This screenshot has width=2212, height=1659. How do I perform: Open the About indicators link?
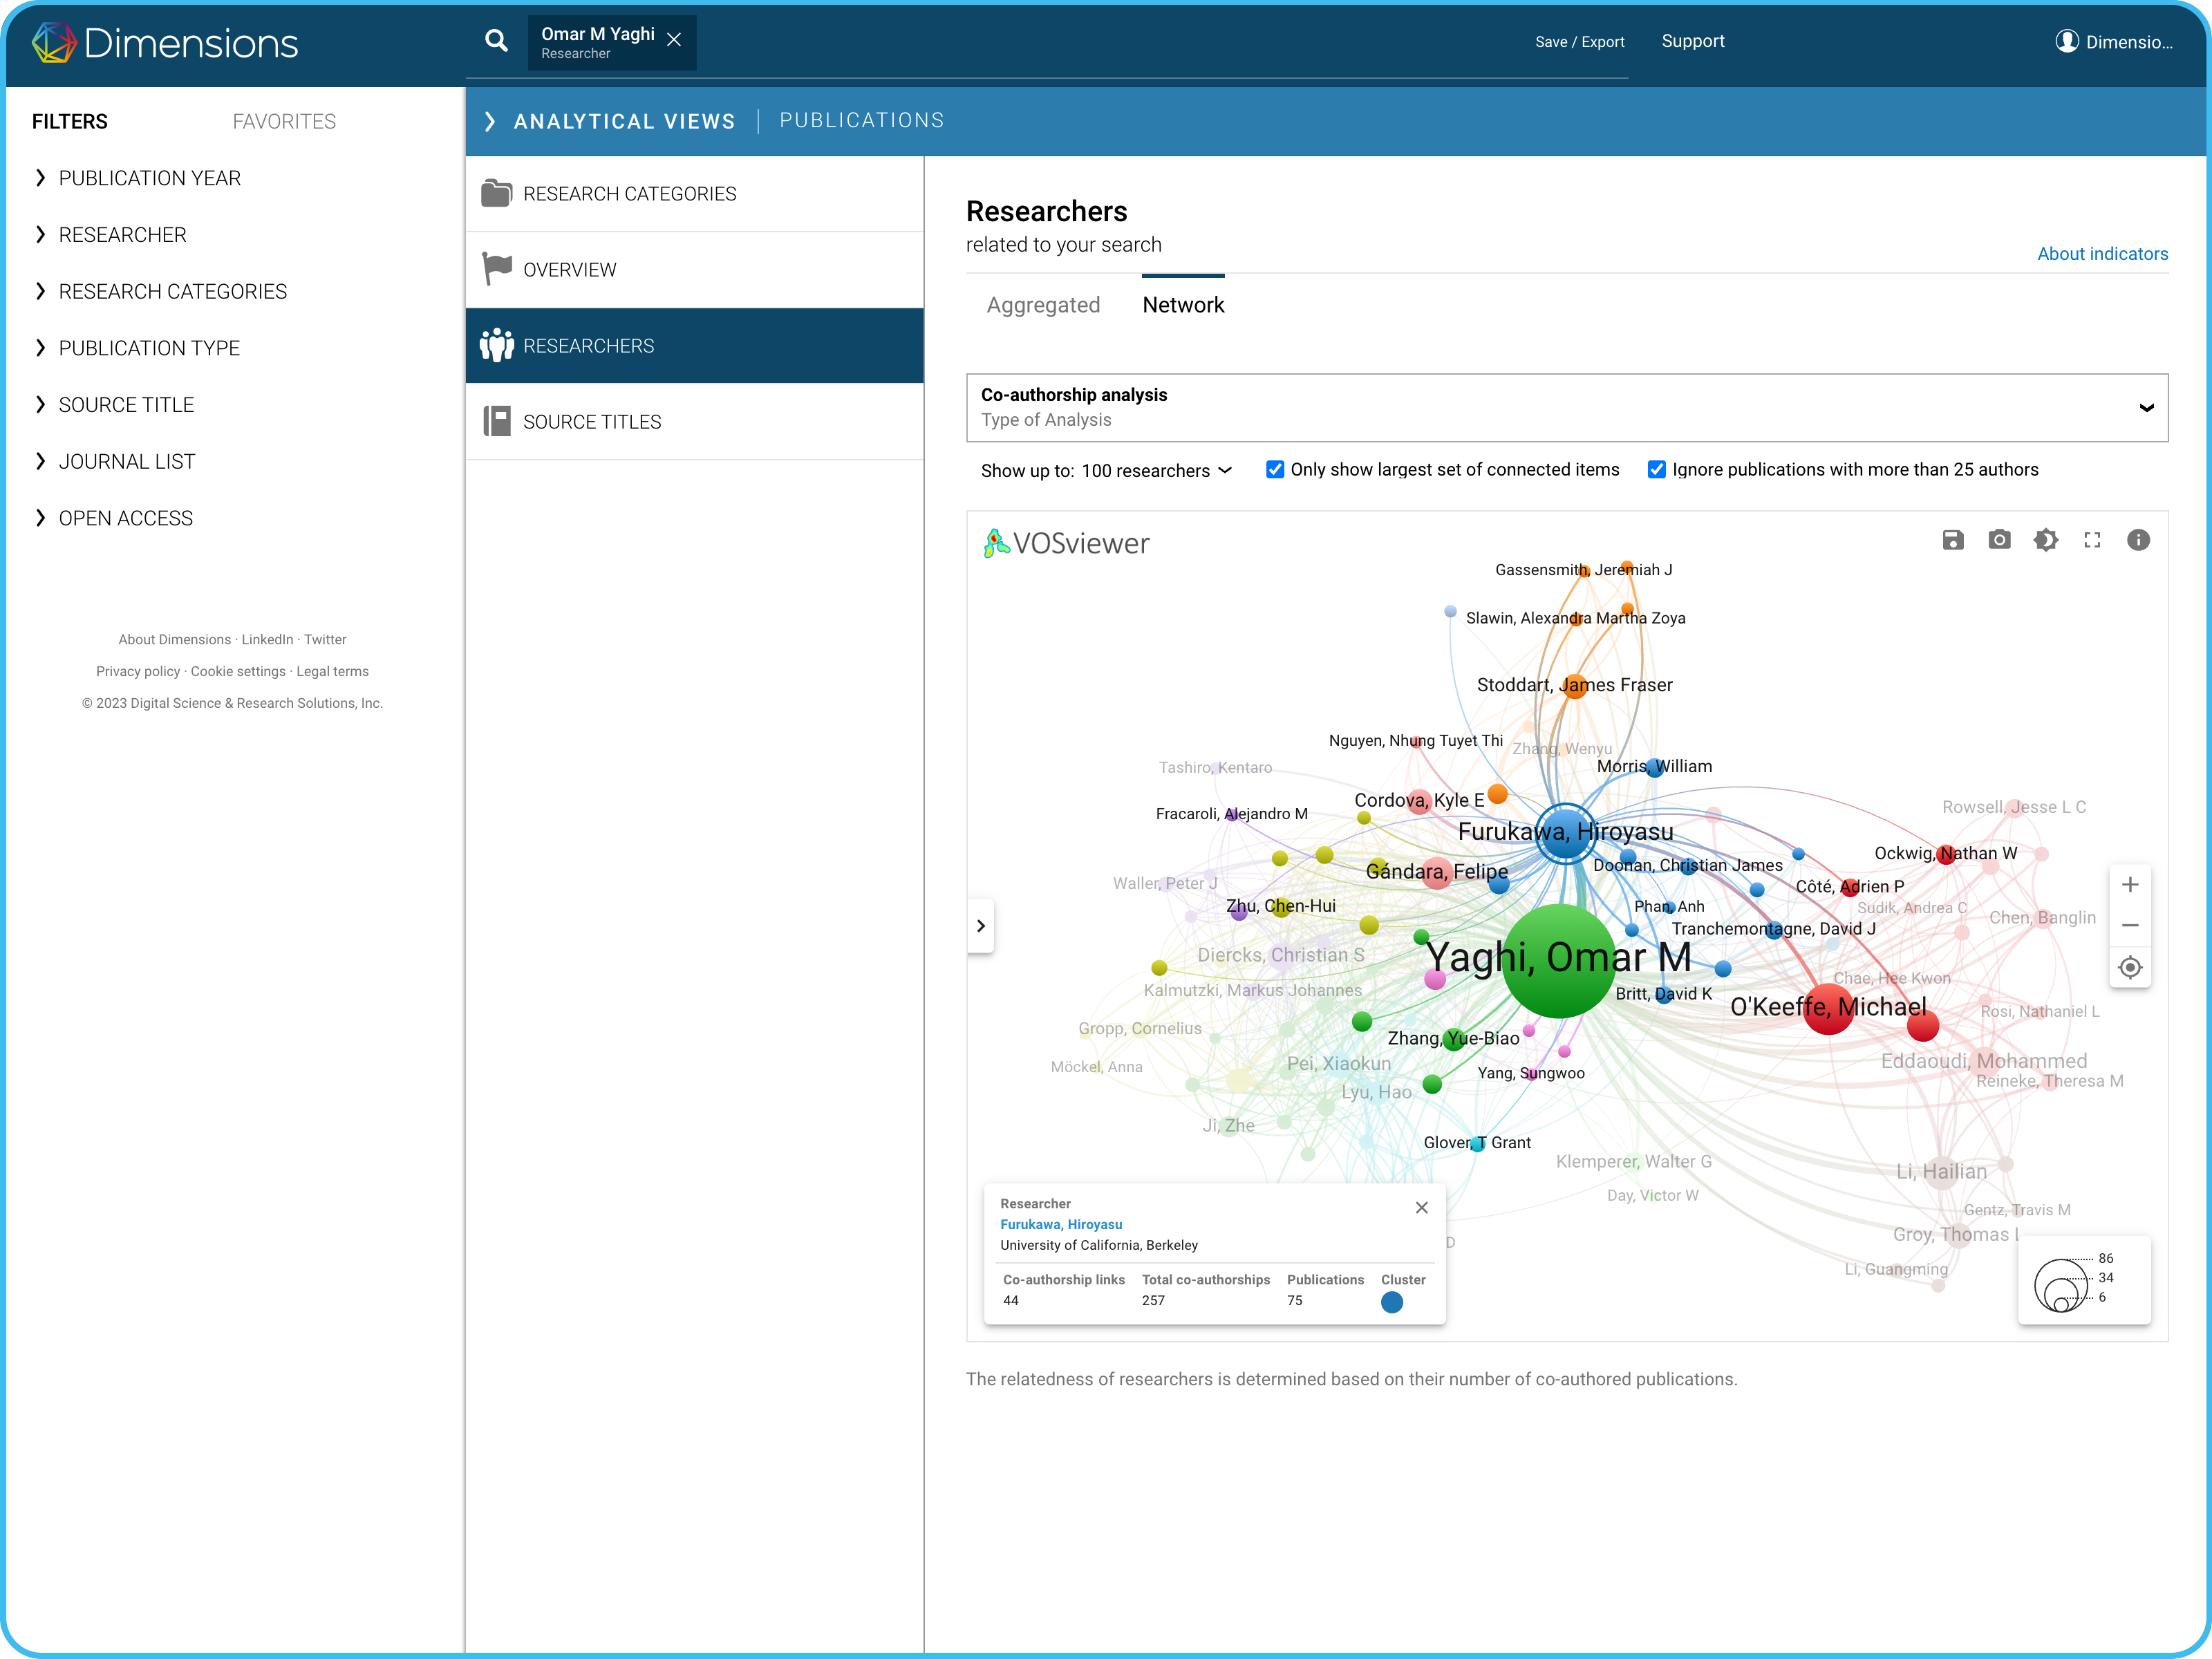coord(2102,254)
